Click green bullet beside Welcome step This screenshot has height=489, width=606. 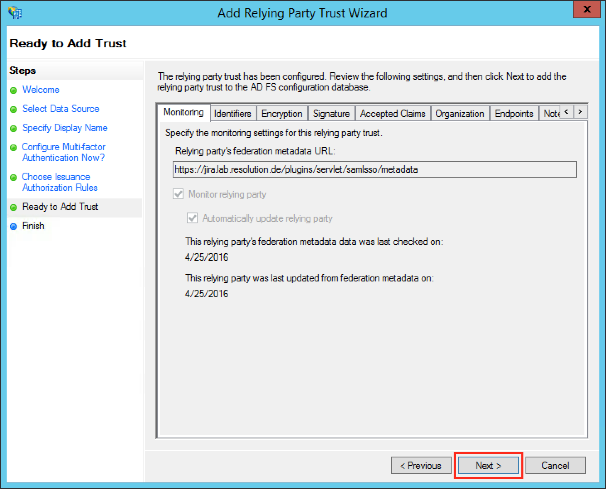pyautogui.click(x=13, y=90)
